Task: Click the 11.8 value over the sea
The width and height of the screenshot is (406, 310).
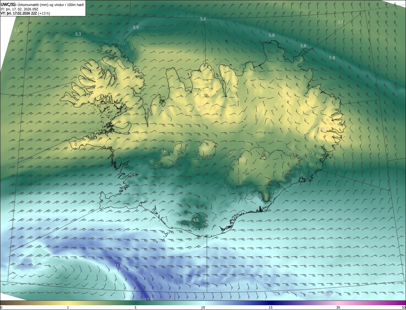Action: pyautogui.click(x=25, y=267)
